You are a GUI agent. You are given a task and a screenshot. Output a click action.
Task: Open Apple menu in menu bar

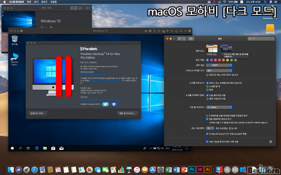pos(5,2)
